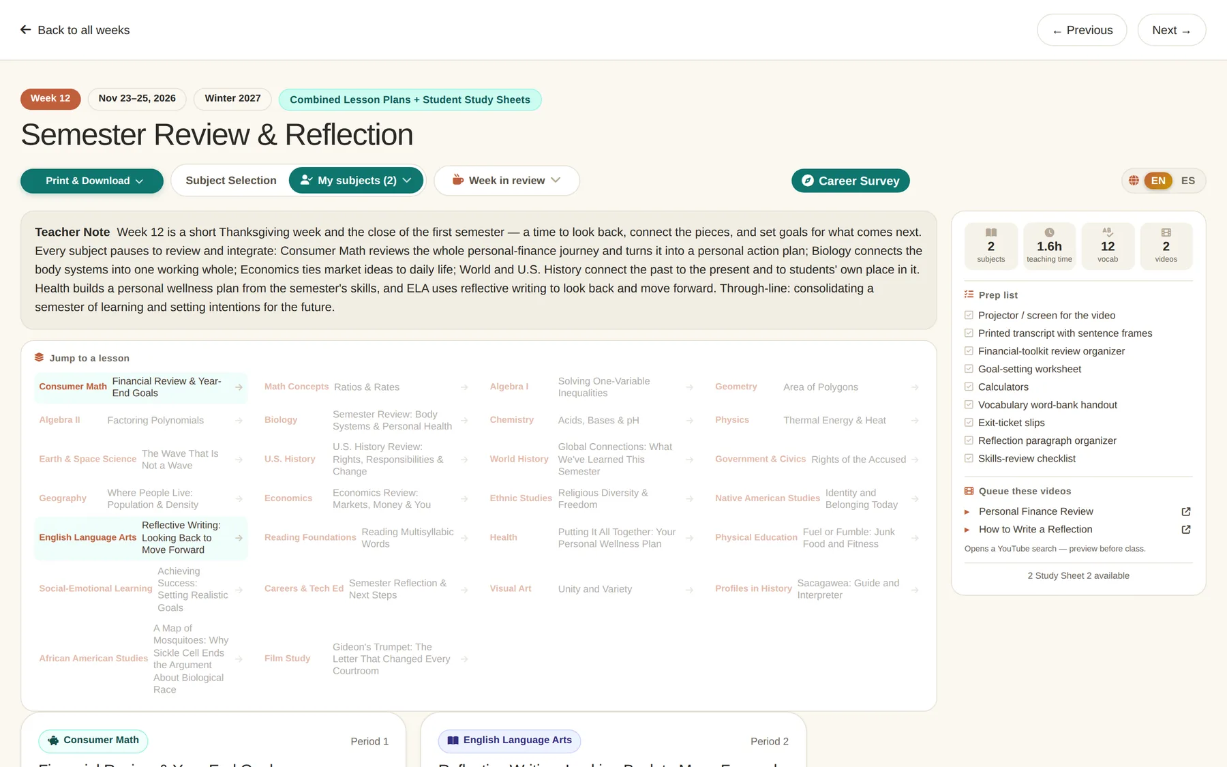Switch language to EN
Image resolution: width=1227 pixels, height=767 pixels.
click(1158, 181)
